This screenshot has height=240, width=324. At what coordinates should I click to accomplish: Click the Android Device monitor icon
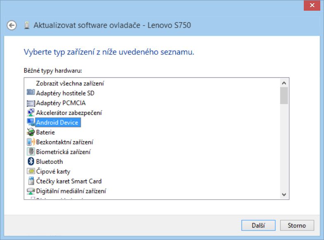coord(31,122)
